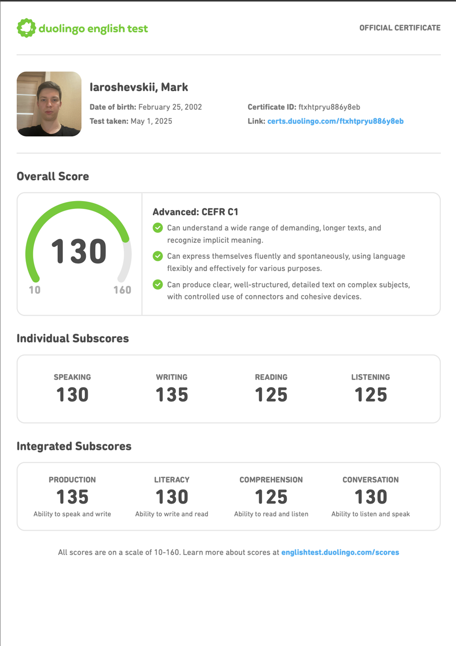Open the certs.duolingo.com/ftxhtpryu886y8eb certificate link
The image size is (456, 646).
(335, 121)
